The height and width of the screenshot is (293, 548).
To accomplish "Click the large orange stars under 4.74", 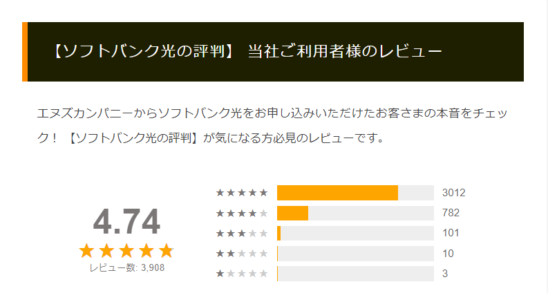I will (x=126, y=251).
